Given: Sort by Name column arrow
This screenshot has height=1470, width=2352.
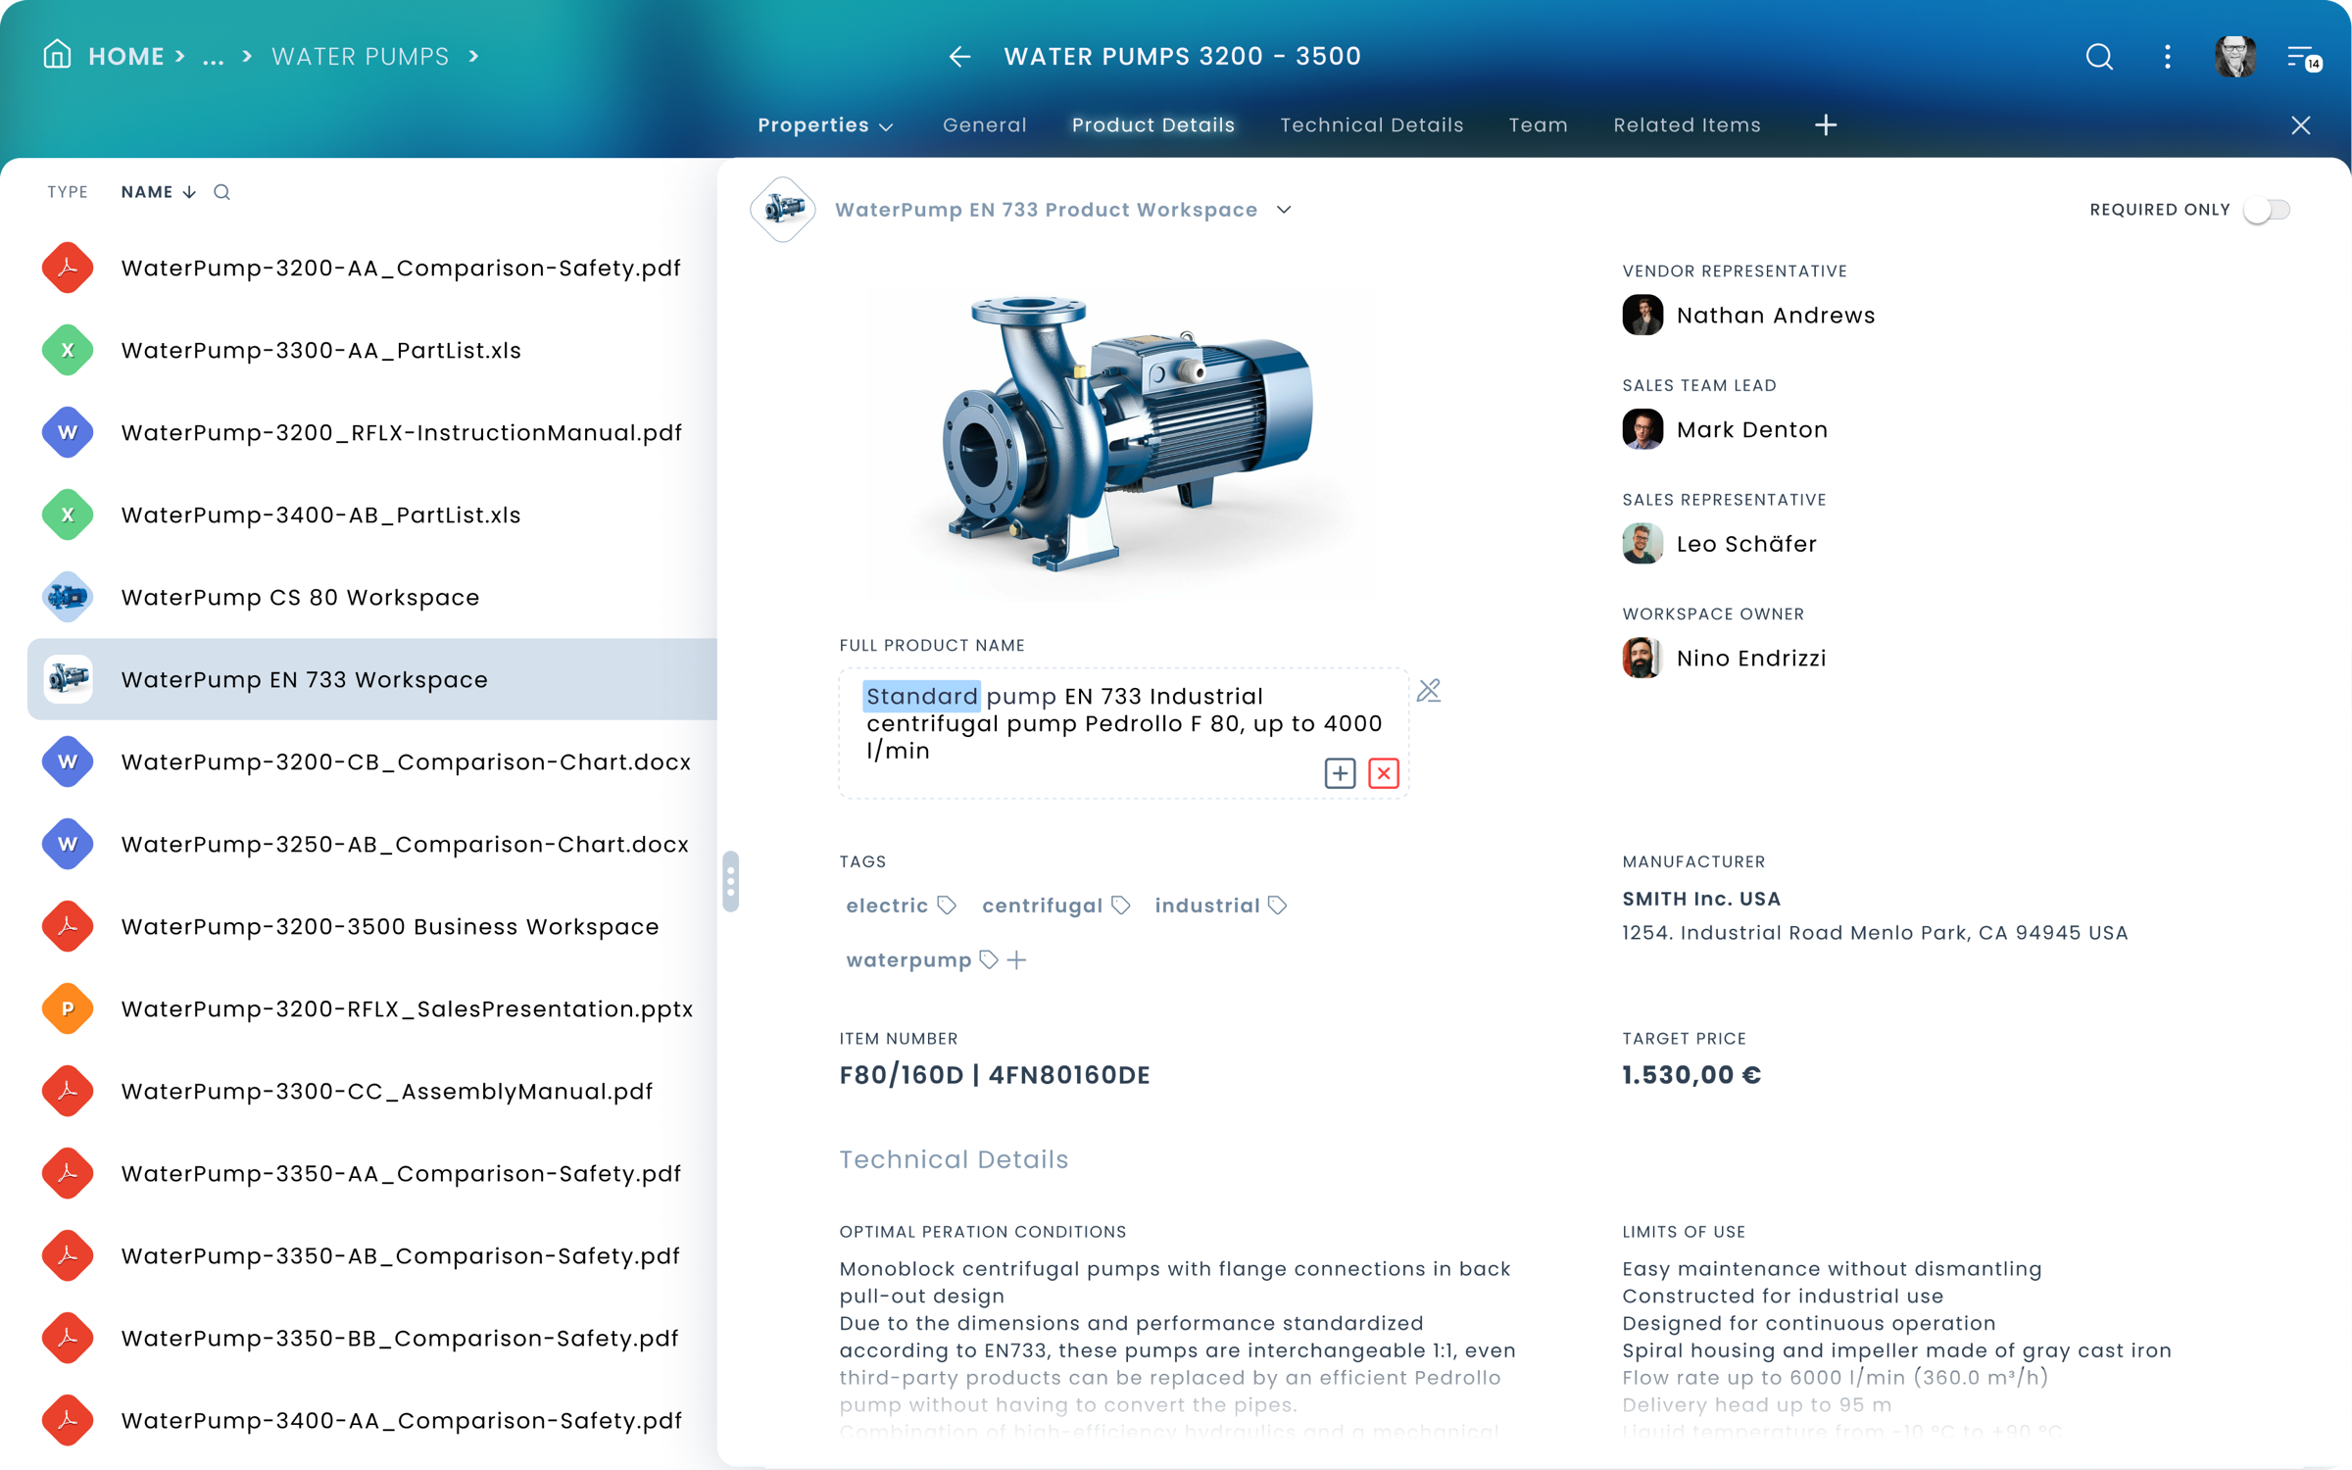Looking at the screenshot, I should pos(189,192).
